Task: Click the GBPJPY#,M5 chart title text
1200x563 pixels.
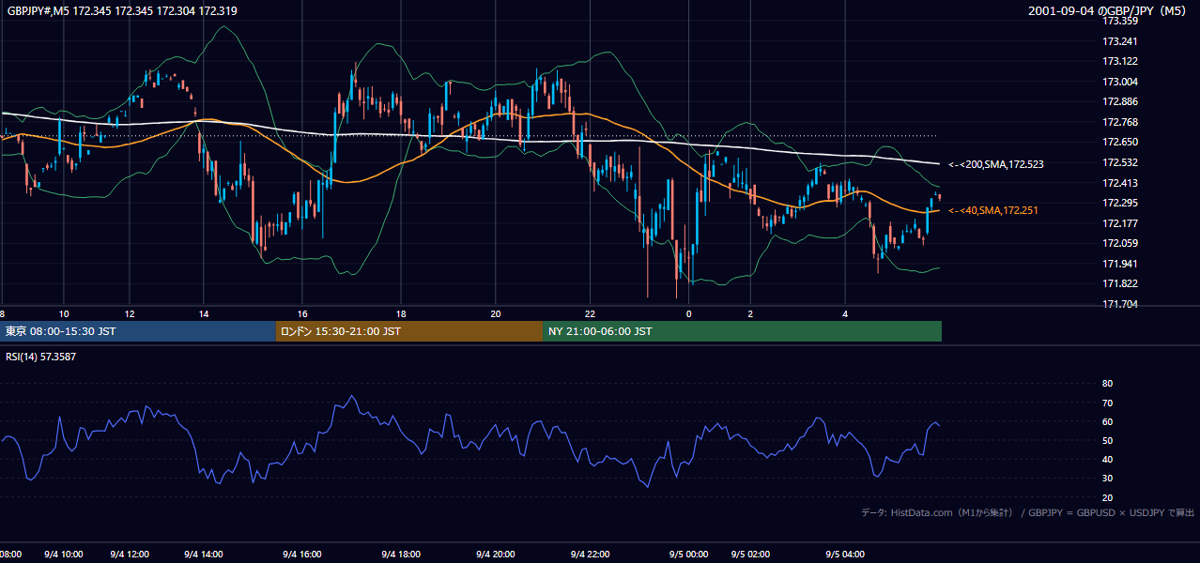Action: point(122,10)
